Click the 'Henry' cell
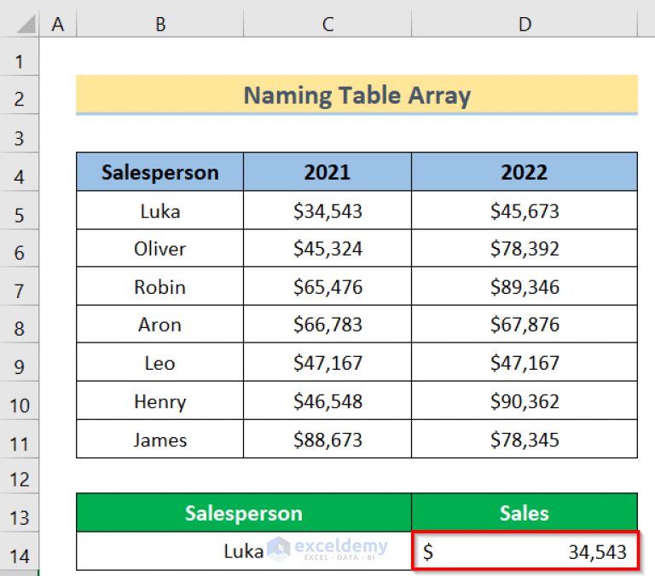This screenshot has width=655, height=576. [x=160, y=400]
